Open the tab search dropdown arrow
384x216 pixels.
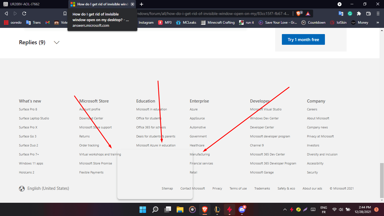pos(340,4)
